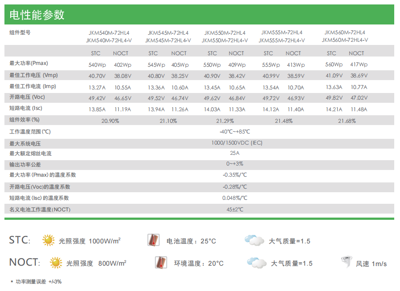Click the -40℃~+85℃ temperature range value
This screenshot has height=291, width=400.
235,132
